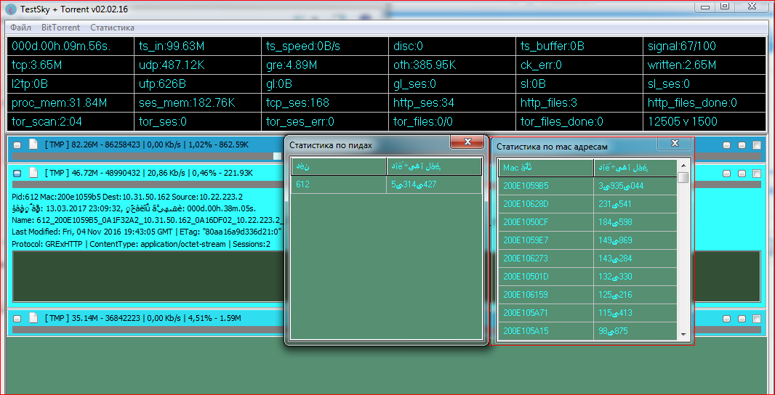
Task: Enable the square checkbox on the 35.14M row
Action: click(x=757, y=318)
